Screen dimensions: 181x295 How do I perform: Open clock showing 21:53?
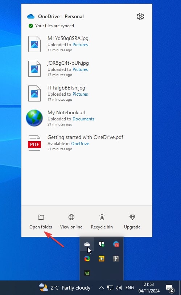click(149, 288)
